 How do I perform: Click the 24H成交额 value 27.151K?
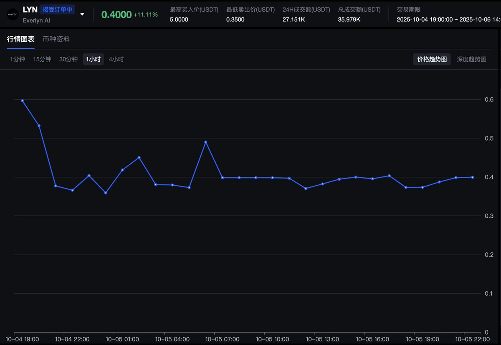(x=294, y=19)
